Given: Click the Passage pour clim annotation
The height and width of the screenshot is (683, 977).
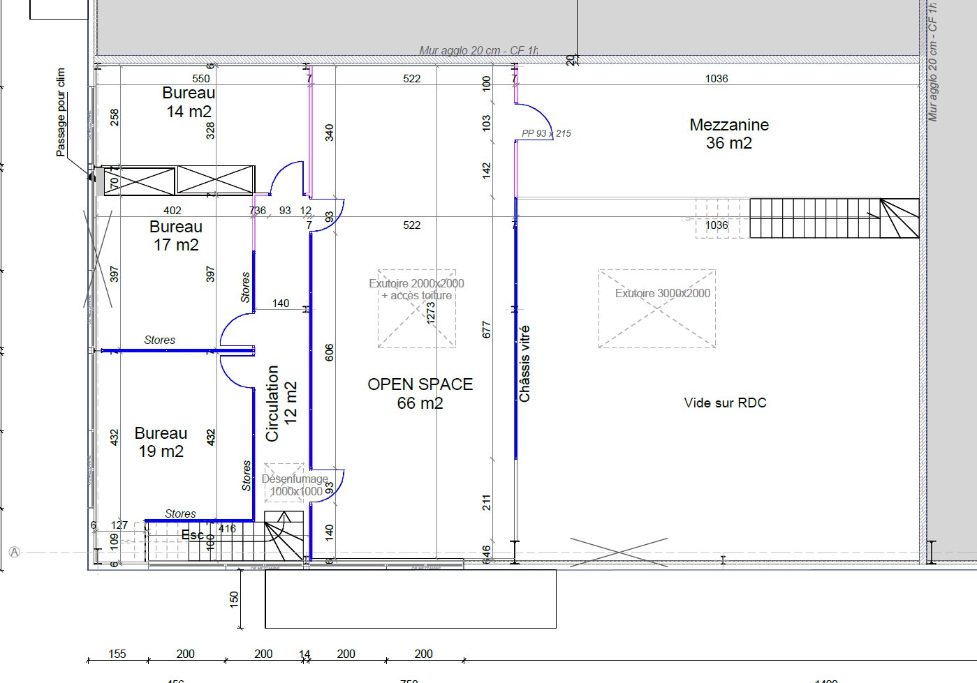Looking at the screenshot, I should [61, 112].
